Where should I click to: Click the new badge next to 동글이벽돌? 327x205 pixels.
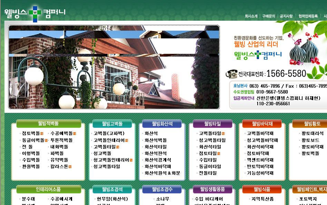pyautogui.click(x=46, y=140)
